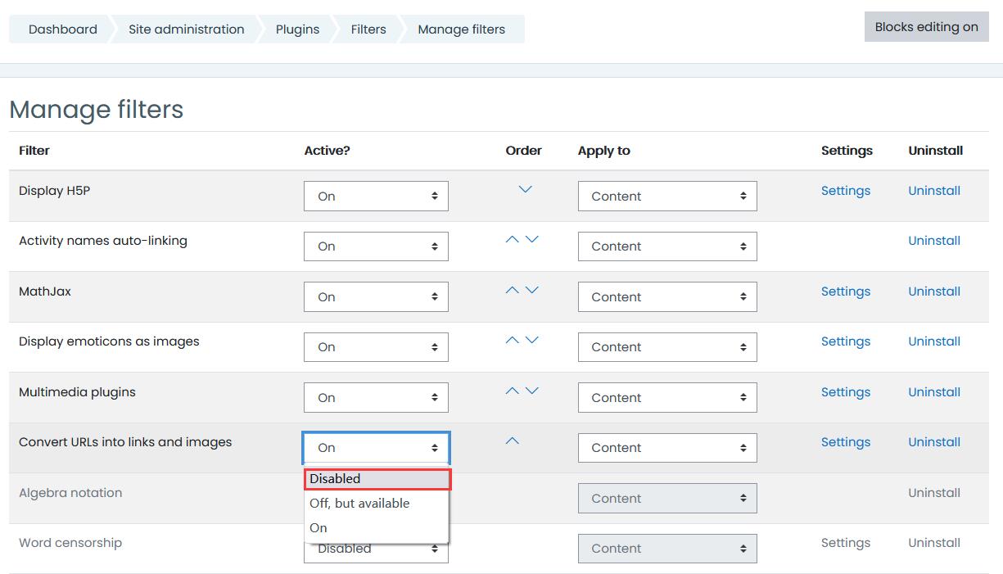The image size is (1003, 574).
Task: Go to Site administration breadcrumb
Action: [x=186, y=29]
